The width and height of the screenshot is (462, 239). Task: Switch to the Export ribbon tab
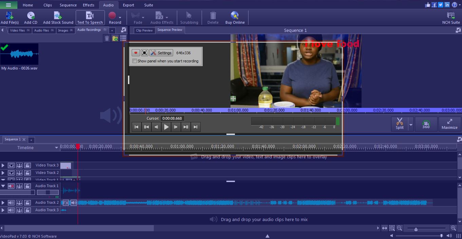(x=128, y=5)
